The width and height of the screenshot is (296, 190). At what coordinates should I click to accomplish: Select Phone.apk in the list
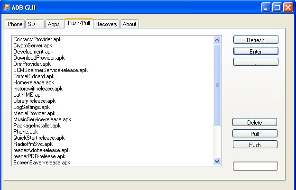coord(113,132)
